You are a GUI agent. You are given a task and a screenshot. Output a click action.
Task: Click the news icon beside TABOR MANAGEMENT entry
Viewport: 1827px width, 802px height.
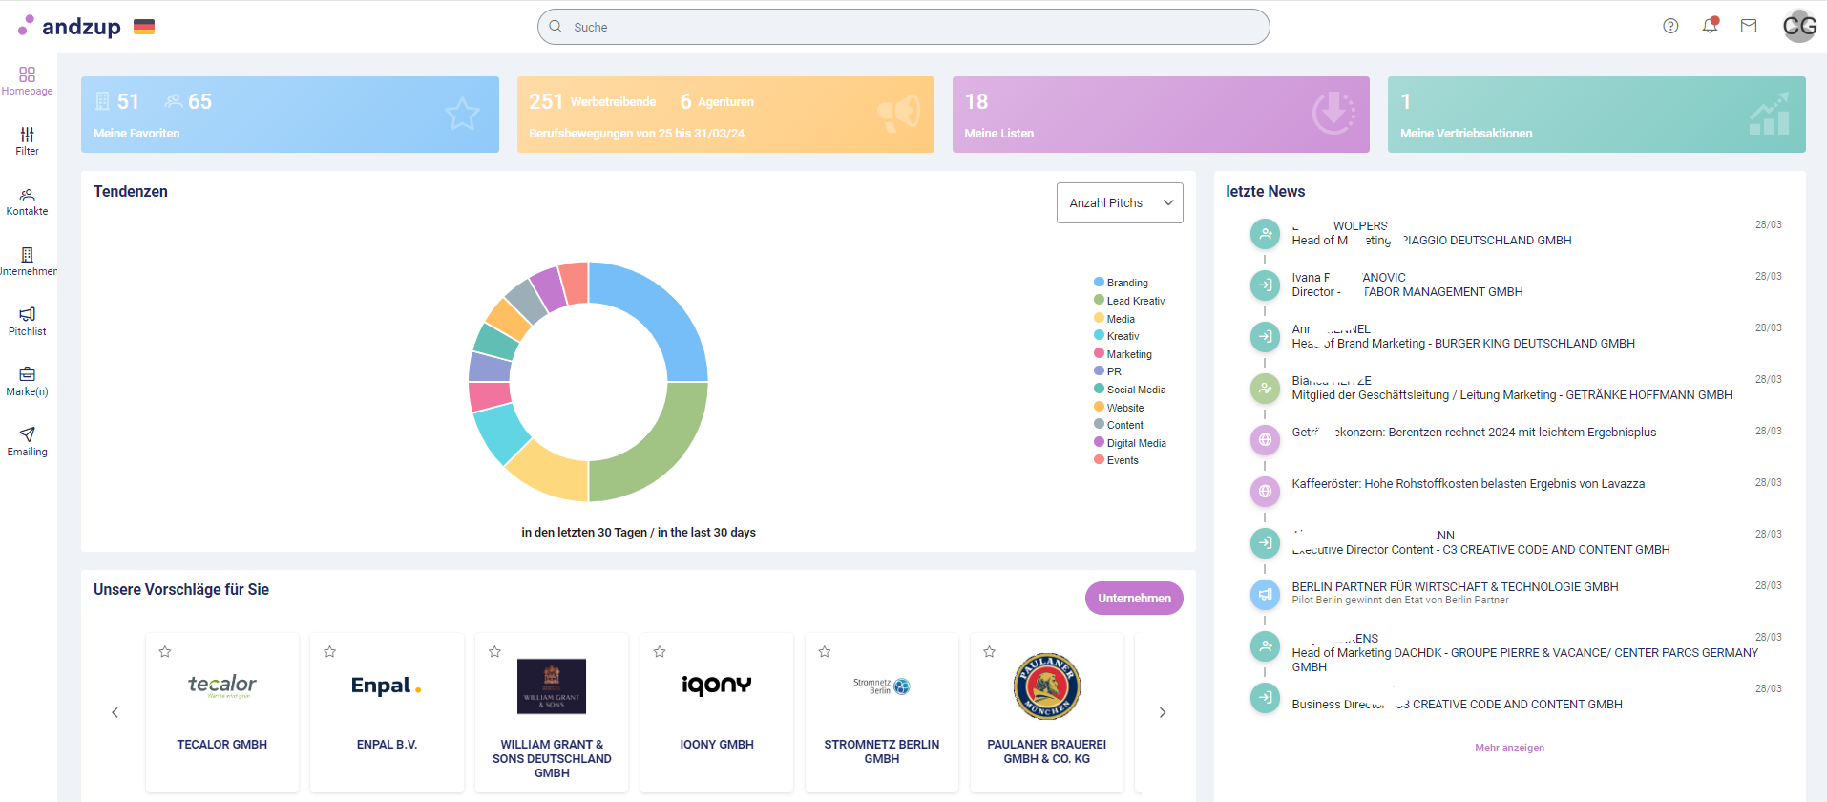tap(1265, 285)
